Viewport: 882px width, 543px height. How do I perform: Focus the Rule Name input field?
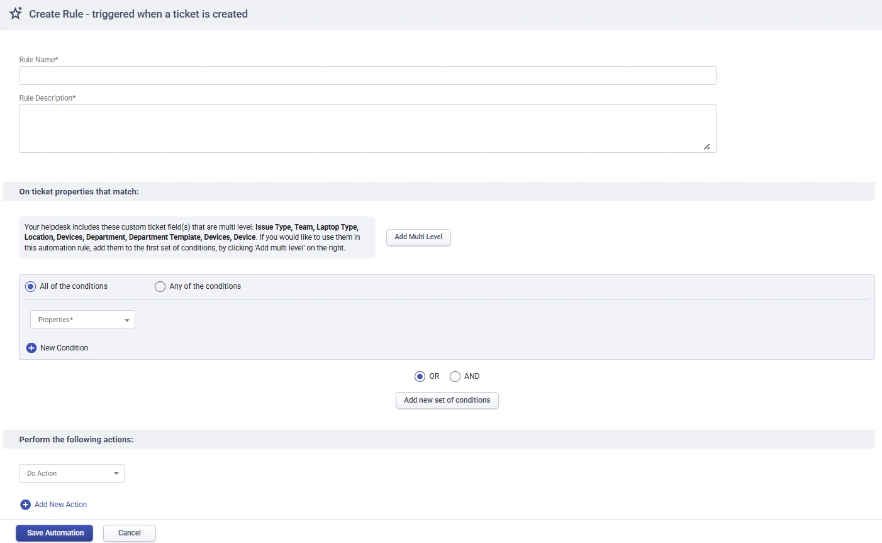(x=367, y=76)
